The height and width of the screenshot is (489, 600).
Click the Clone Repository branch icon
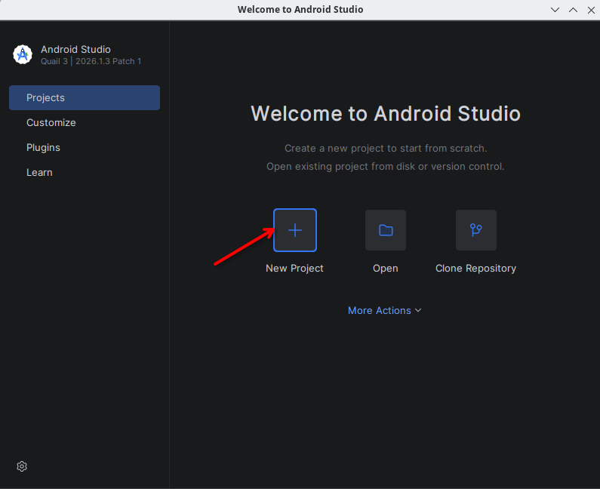(x=476, y=230)
